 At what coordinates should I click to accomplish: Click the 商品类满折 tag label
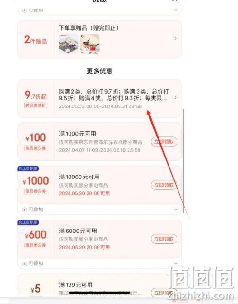tap(36, 105)
